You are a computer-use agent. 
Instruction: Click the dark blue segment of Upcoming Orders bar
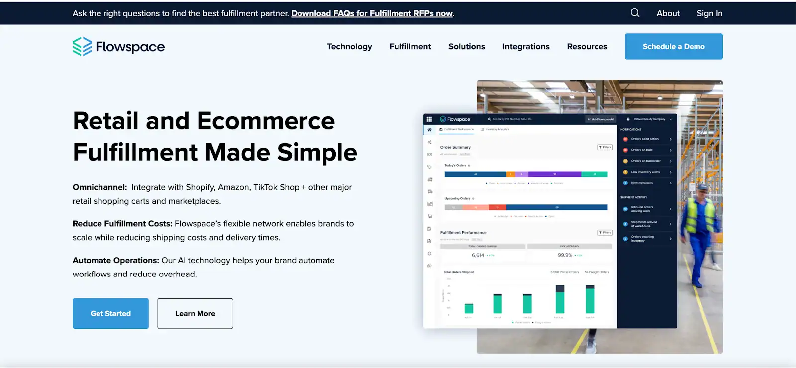(x=557, y=207)
